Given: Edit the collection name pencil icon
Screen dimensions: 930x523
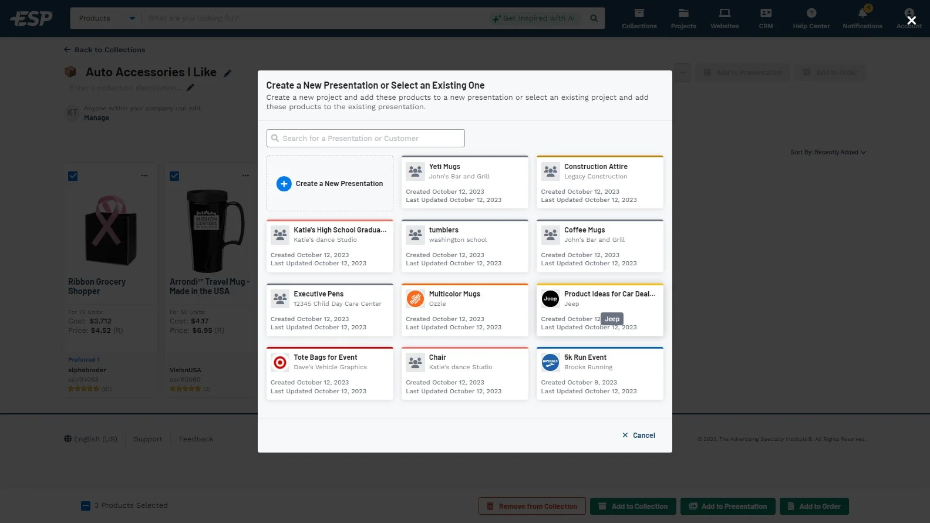Looking at the screenshot, I should coord(228,73).
